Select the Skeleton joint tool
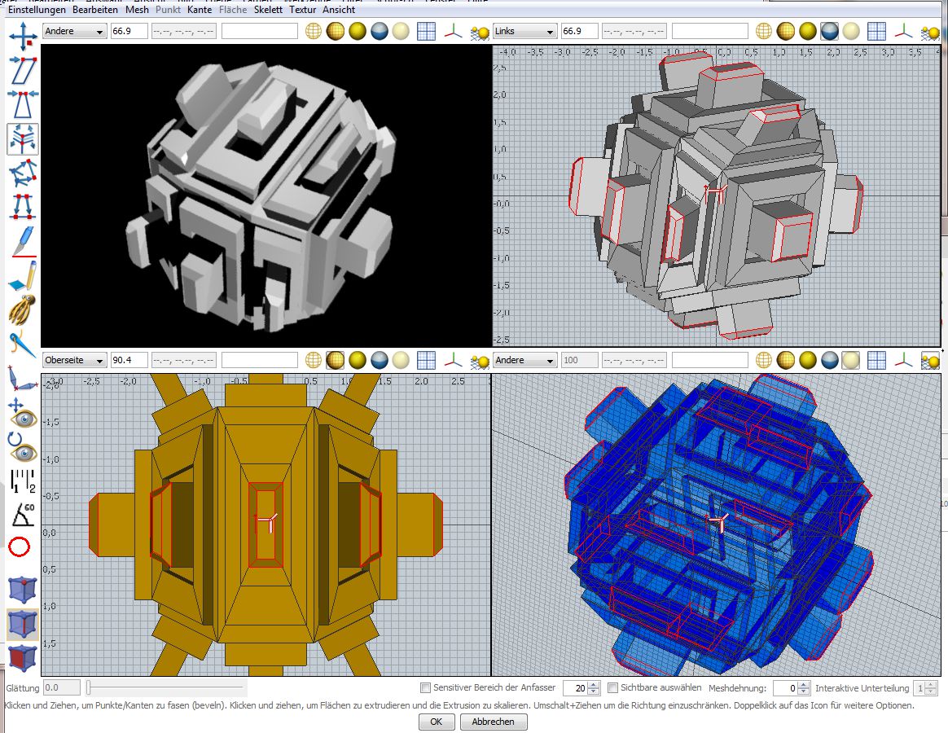948x733 pixels. coord(23,379)
